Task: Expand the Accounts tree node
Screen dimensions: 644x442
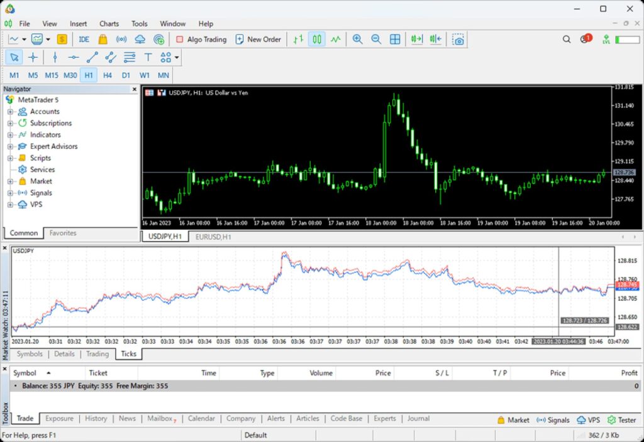Action: tap(10, 112)
